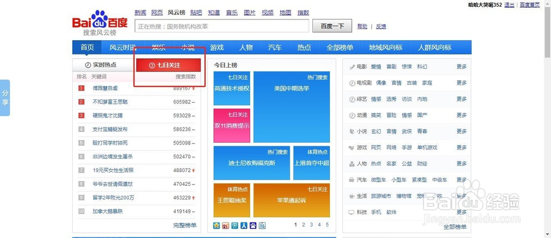This screenshot has width=551, height=238.
Task: Share via Baidu paw icon
Action: [253, 225]
